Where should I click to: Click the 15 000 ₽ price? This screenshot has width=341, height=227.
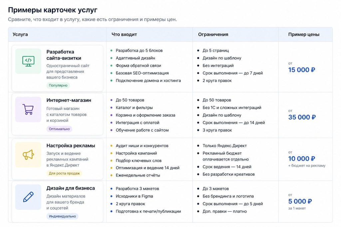(302, 70)
